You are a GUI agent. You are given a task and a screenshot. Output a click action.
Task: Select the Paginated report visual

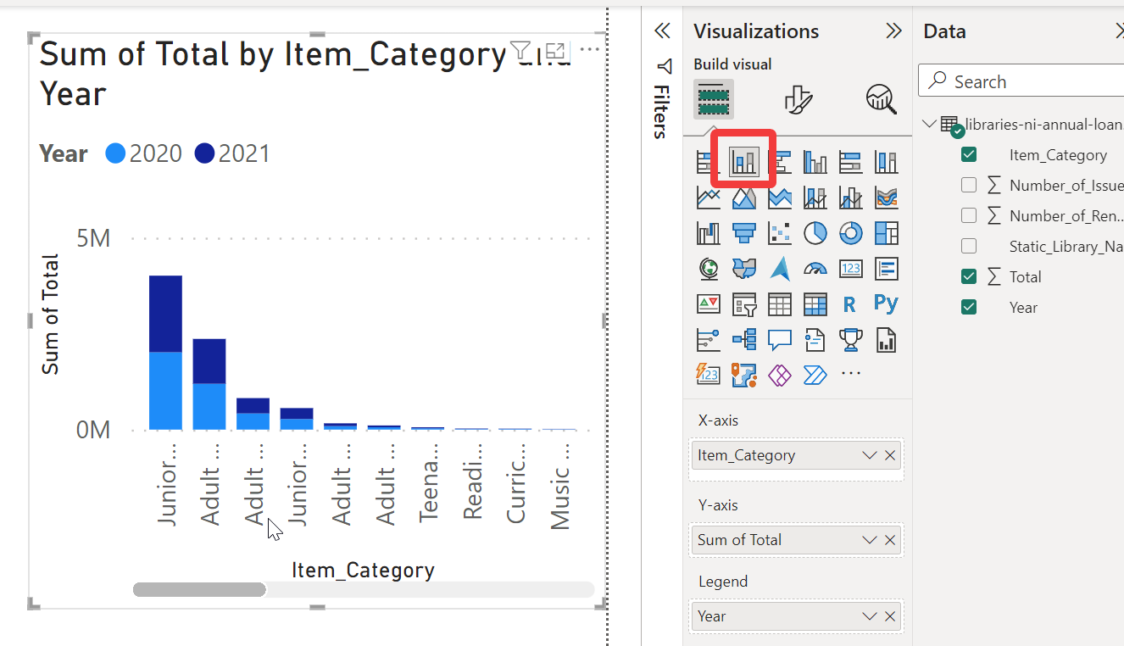[886, 340]
